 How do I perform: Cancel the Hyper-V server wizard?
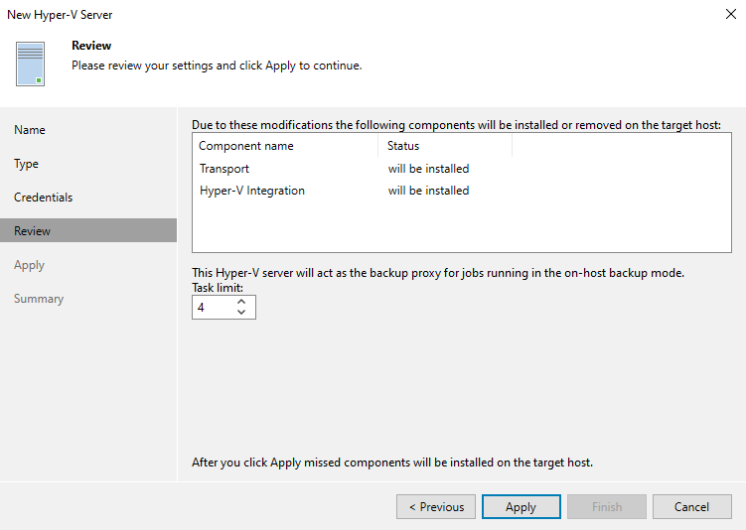pos(691,506)
